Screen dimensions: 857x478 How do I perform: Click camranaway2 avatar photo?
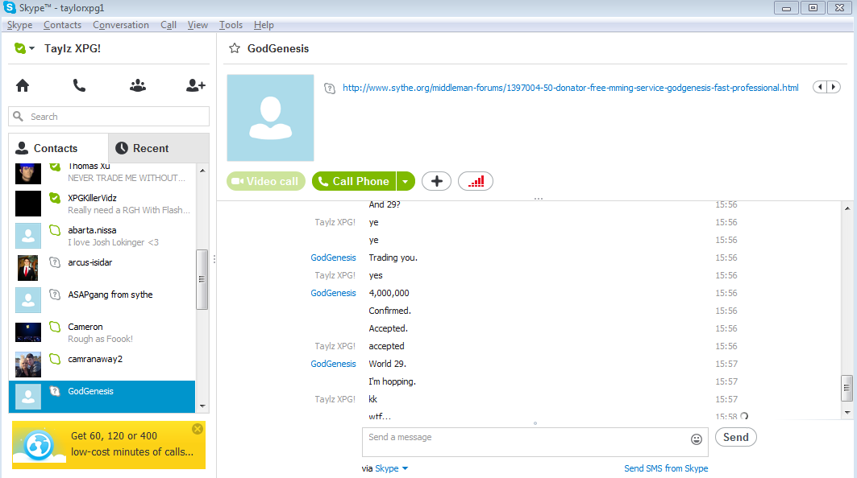point(28,365)
